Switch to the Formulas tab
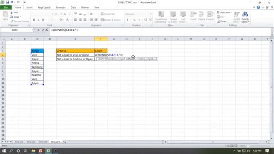Screen dimensions: 274x154 60,7
